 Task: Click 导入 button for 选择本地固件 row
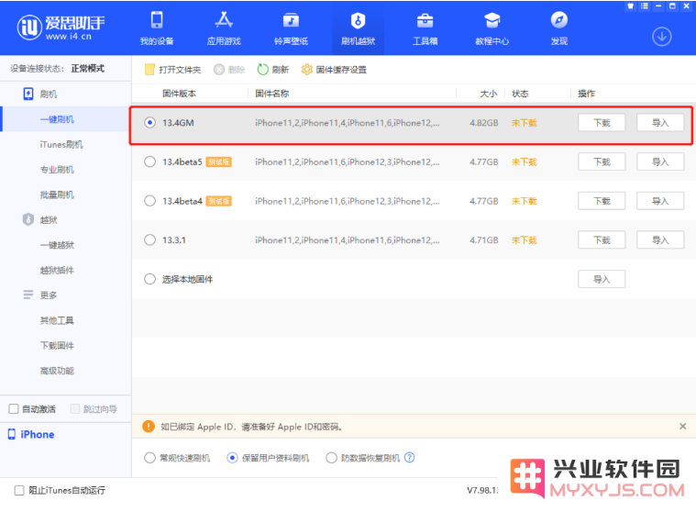[602, 279]
